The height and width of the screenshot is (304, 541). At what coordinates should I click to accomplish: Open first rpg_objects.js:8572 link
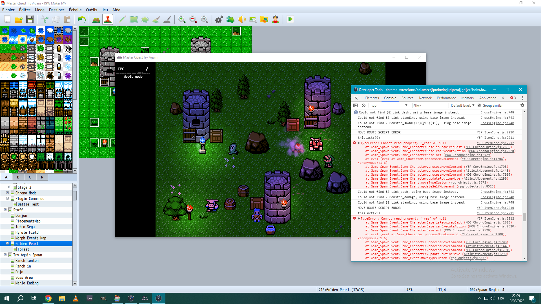[468, 182]
